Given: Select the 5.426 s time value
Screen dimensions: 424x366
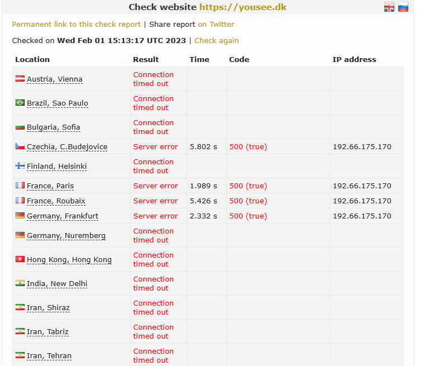Looking at the screenshot, I should (x=203, y=201).
